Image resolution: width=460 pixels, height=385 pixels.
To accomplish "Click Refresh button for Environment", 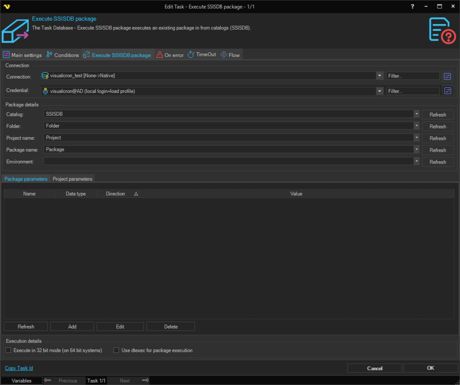I will pyautogui.click(x=438, y=162).
